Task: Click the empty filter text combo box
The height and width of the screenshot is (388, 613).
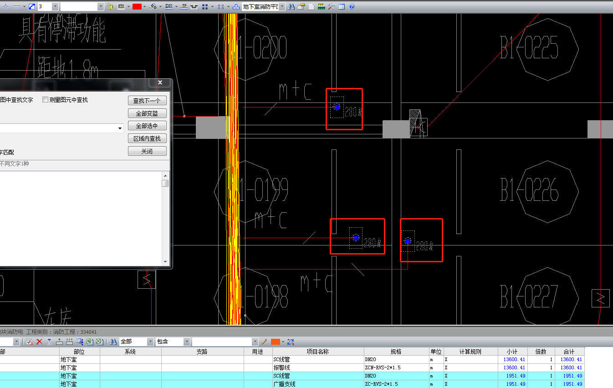Action: click(225, 342)
